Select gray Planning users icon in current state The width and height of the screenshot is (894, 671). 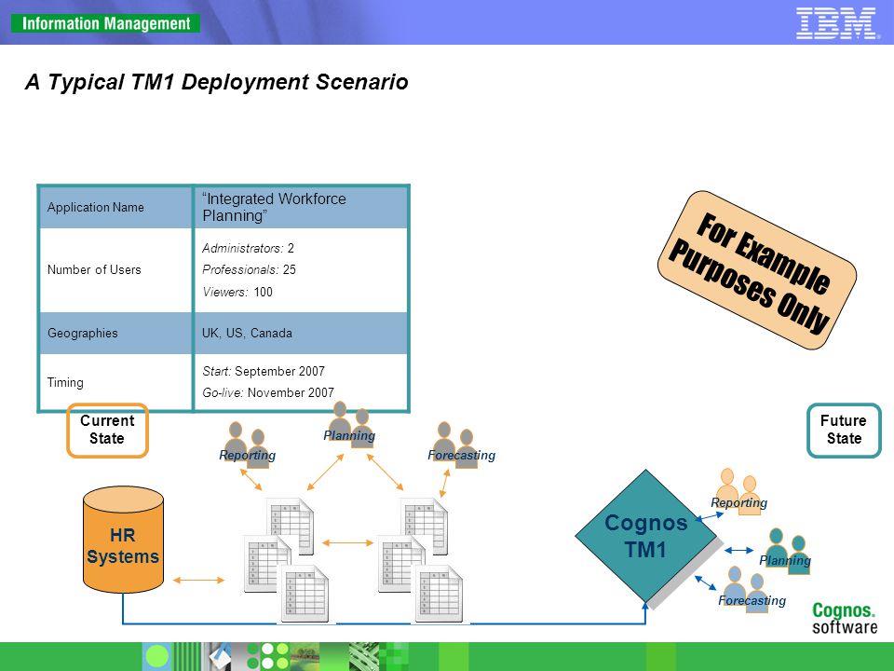click(349, 425)
